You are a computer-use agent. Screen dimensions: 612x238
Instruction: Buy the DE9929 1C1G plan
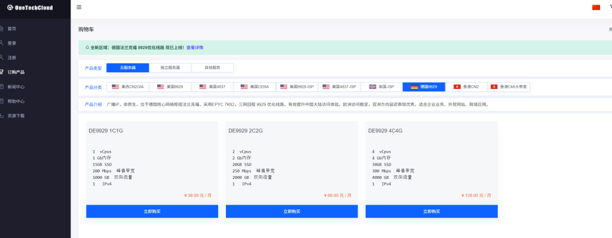pos(152,212)
